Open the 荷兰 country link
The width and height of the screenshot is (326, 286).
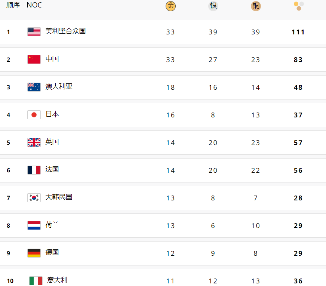click(x=52, y=225)
